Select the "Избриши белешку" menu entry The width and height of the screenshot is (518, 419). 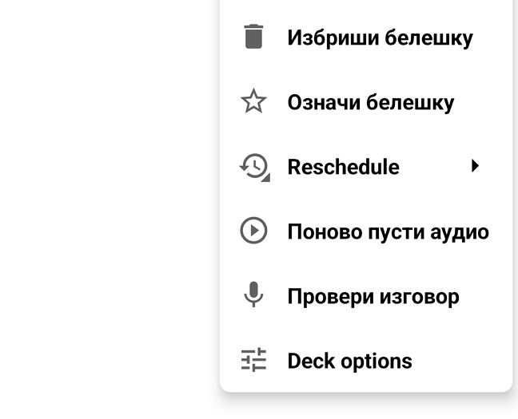pyautogui.click(x=380, y=38)
